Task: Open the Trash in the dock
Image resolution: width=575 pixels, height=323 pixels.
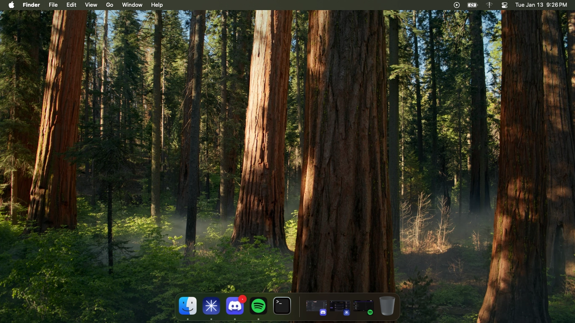Action: pyautogui.click(x=387, y=306)
